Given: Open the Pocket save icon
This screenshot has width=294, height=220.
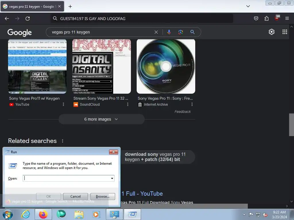Looking at the screenshot, I should (x=256, y=18).
